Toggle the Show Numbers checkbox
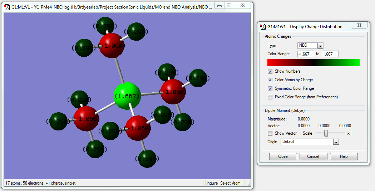This screenshot has height=191, width=375. pyautogui.click(x=270, y=71)
